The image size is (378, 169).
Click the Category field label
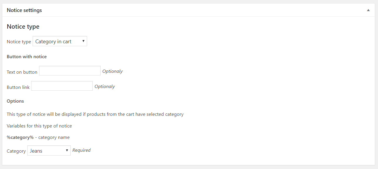(16, 151)
